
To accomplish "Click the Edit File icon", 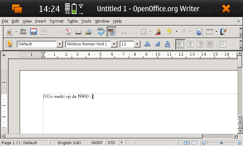I will click(x=56, y=32).
